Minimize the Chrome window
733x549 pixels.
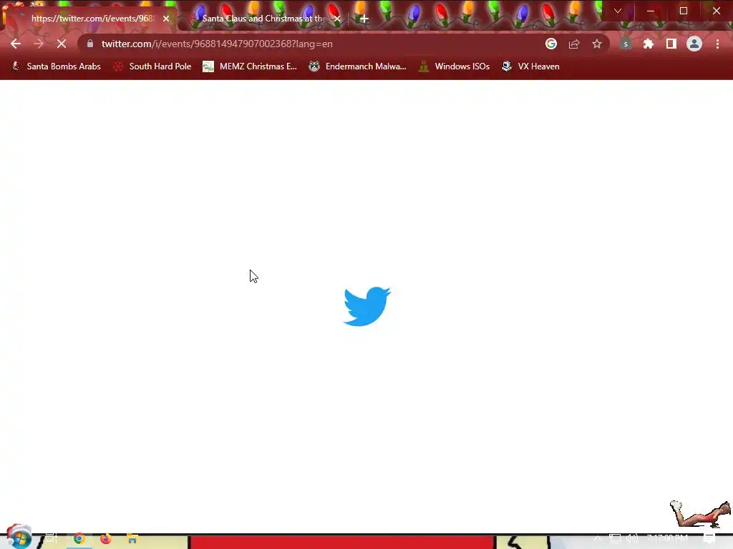click(x=650, y=11)
